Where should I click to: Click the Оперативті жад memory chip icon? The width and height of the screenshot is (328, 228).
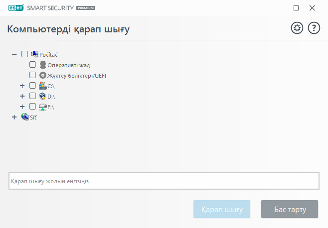[43, 65]
